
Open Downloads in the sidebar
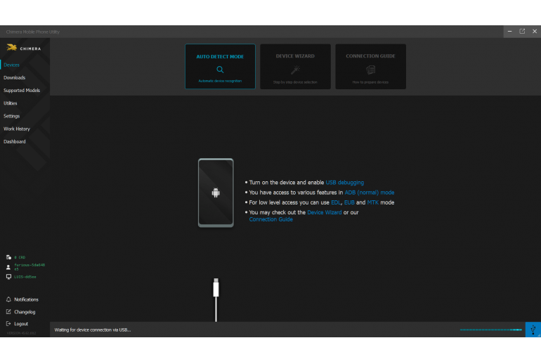click(15, 78)
